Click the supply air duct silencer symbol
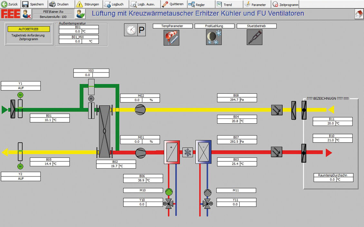 (x=276, y=152)
